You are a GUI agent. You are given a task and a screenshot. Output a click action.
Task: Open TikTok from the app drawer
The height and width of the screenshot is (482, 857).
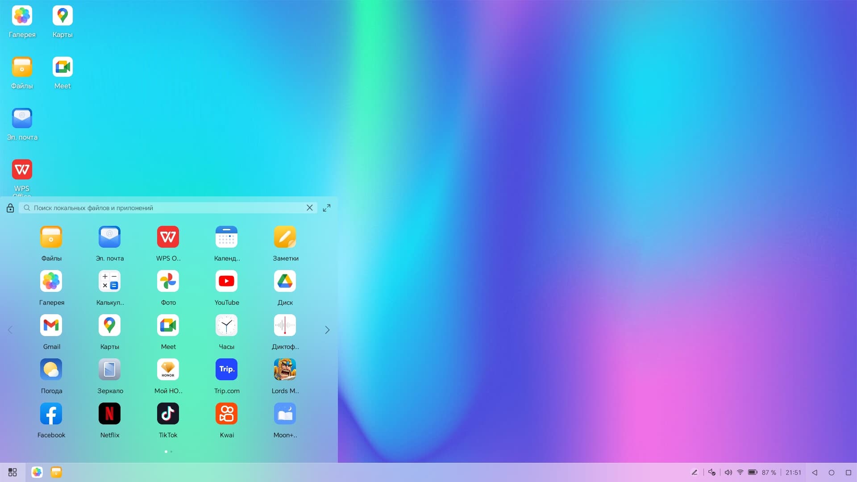[x=168, y=414]
